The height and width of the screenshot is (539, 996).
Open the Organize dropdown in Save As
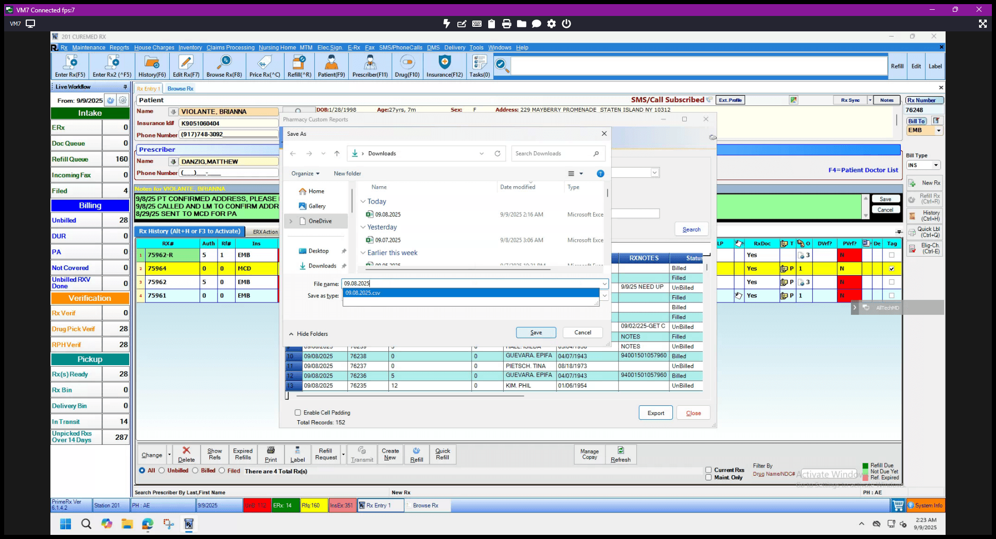pos(306,174)
